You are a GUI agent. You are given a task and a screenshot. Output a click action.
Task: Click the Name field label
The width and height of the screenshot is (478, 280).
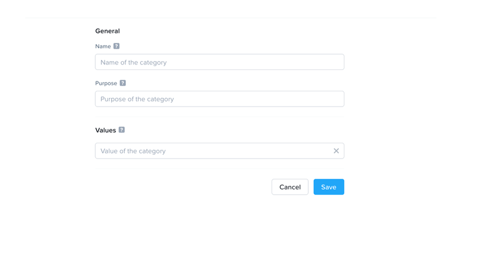pyautogui.click(x=103, y=46)
